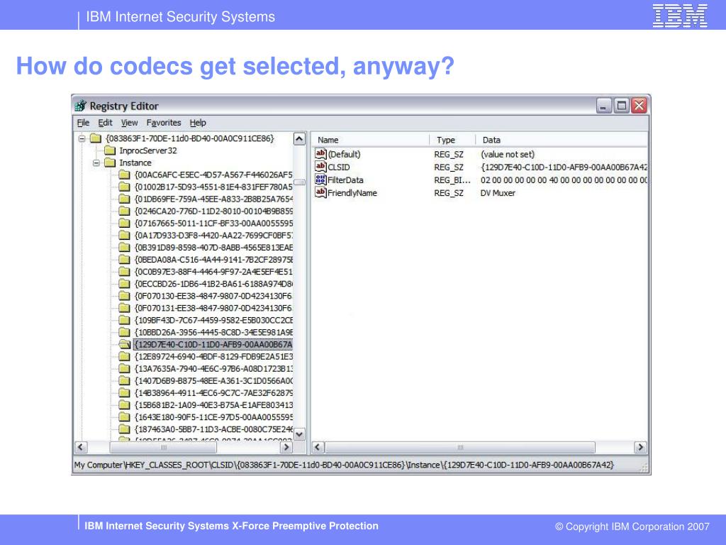Sort values by Data column header

point(562,140)
